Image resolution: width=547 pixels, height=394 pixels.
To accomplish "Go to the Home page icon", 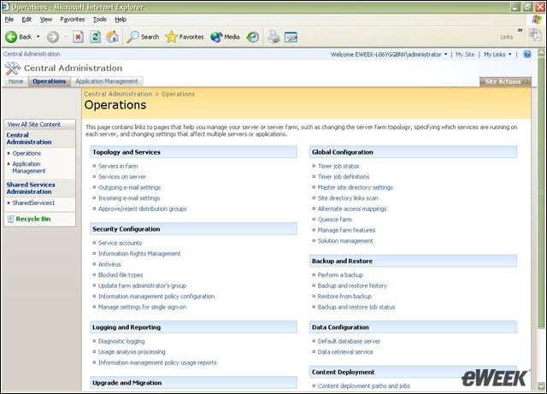I will pos(112,37).
